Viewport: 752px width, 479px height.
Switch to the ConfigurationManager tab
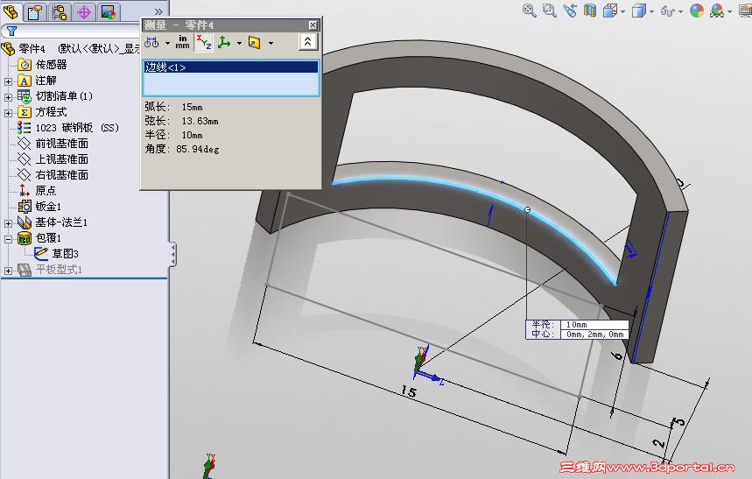click(x=60, y=11)
